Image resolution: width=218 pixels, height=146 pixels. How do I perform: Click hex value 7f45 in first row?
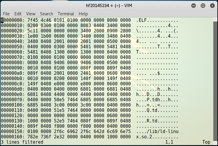pos(32,20)
